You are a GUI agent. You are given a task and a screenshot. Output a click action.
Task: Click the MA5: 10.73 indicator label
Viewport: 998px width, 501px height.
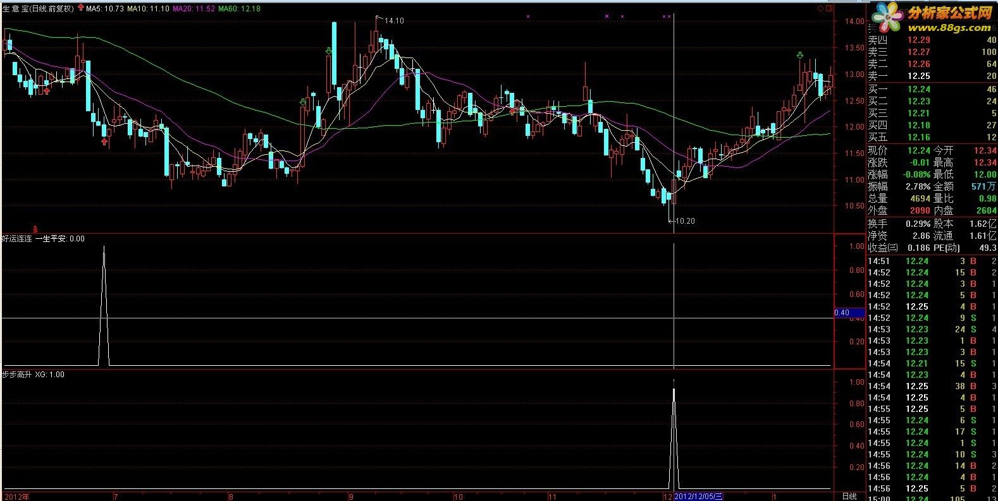click(104, 9)
